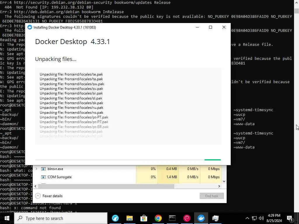Click Task Manager scroll left arrow
This screenshot has height=224, width=299.
tap(35, 186)
